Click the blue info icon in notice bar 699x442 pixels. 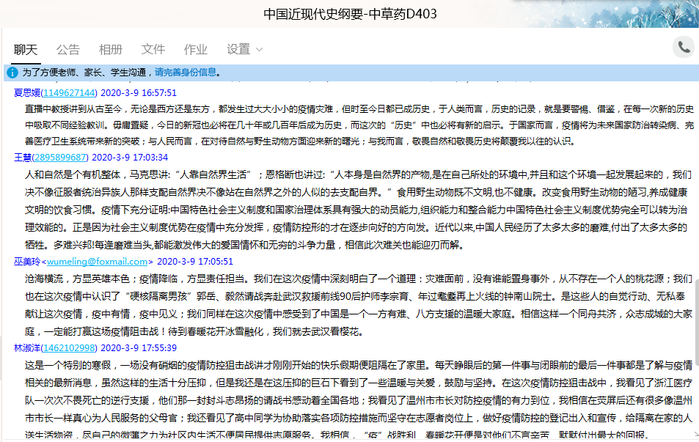[x=12, y=73]
